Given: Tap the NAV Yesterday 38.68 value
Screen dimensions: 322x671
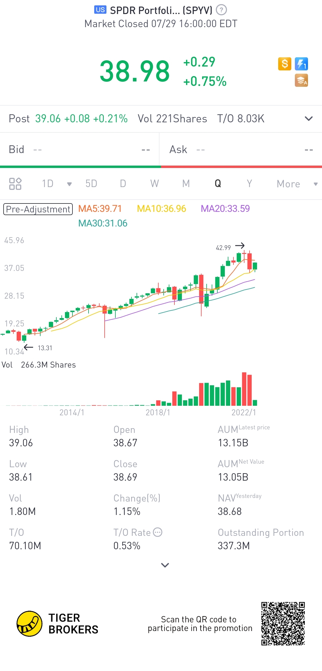Looking at the screenshot, I should (x=230, y=511).
